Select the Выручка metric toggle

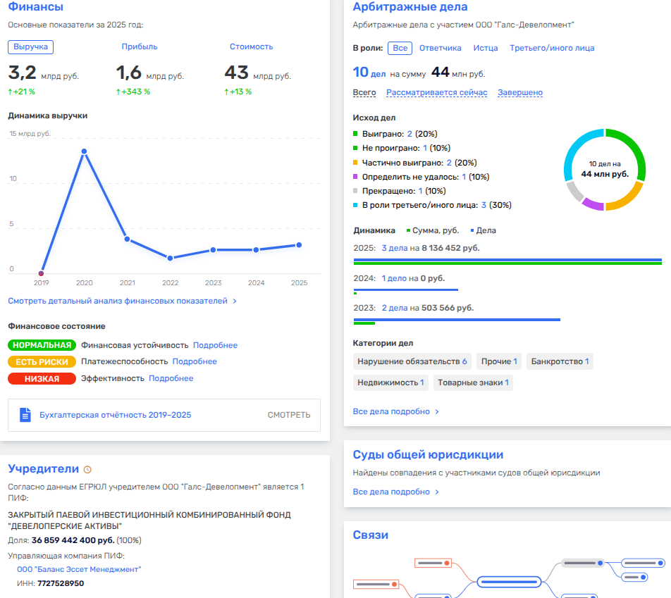pos(30,46)
